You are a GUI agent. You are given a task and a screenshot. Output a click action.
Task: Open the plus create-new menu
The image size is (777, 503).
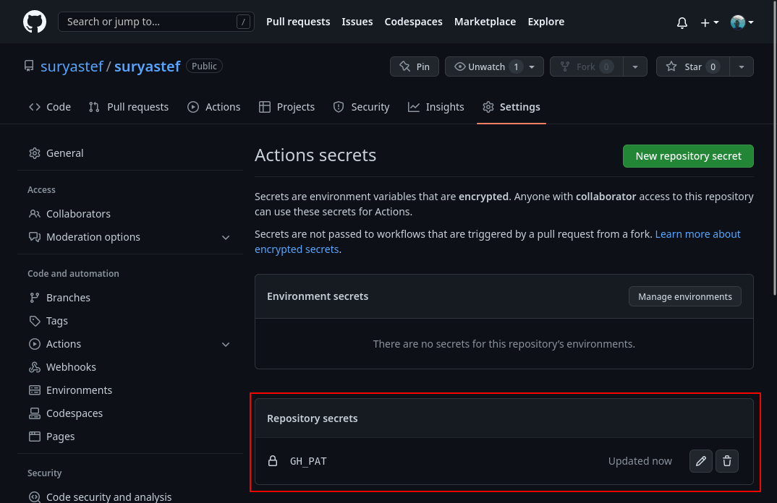pos(710,22)
